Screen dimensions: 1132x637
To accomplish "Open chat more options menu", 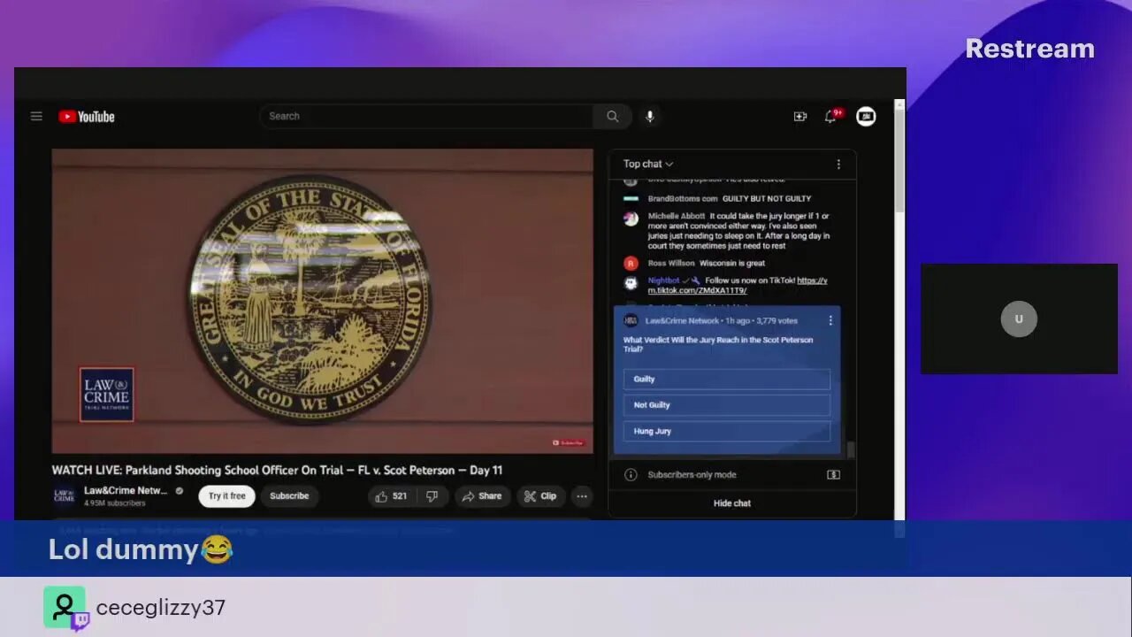I will pos(838,164).
